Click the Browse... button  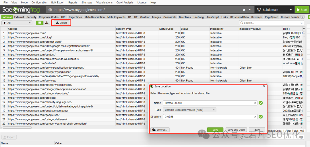[160, 130]
